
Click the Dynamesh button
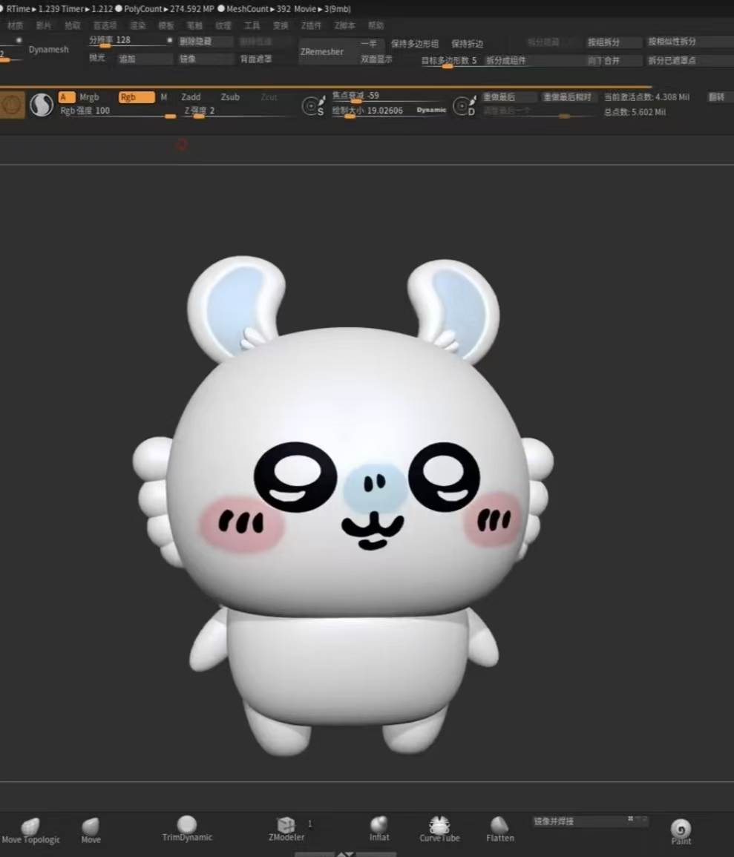coord(49,49)
